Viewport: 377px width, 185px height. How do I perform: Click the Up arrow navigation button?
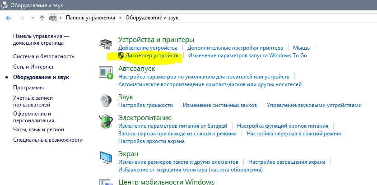(42, 18)
